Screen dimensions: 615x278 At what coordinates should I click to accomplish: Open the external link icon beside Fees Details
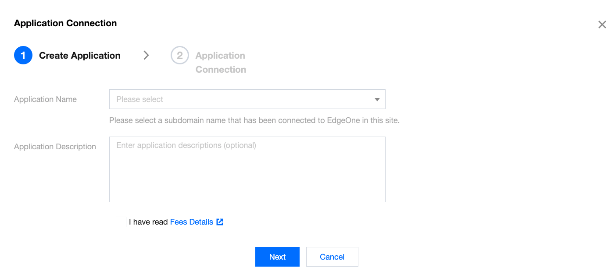pyautogui.click(x=220, y=222)
